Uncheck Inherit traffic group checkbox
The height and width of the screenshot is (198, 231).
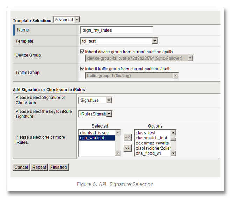click(82, 69)
